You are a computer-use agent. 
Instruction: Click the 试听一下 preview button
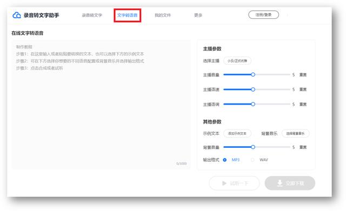tap(234, 183)
